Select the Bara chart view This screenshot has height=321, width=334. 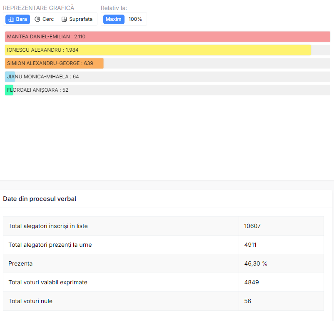(17, 19)
